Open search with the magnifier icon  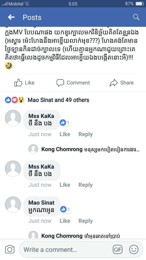tap(136, 17)
